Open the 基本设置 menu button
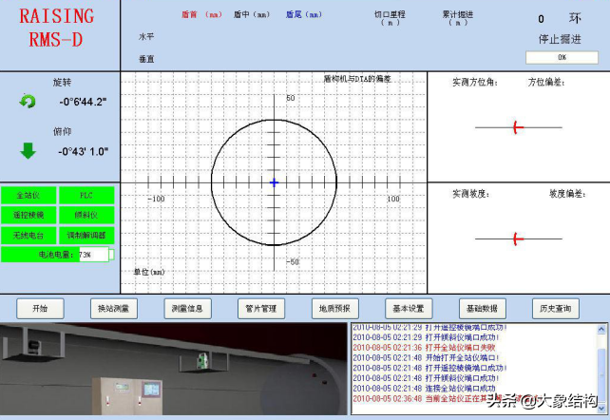The image size is (610, 420). (x=409, y=308)
